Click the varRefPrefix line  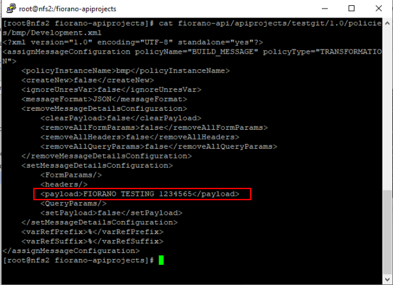pos(93,232)
